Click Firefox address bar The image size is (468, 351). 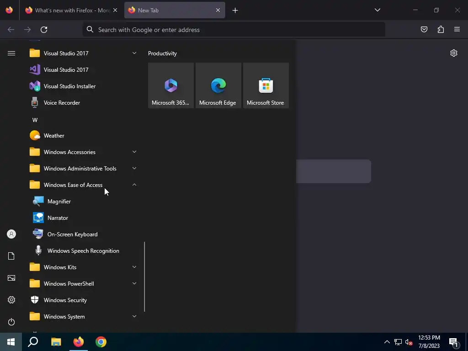click(x=234, y=30)
